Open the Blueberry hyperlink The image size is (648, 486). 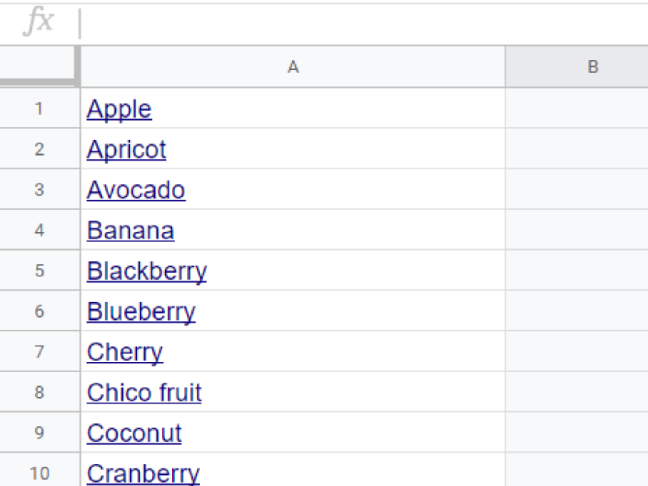click(x=141, y=311)
